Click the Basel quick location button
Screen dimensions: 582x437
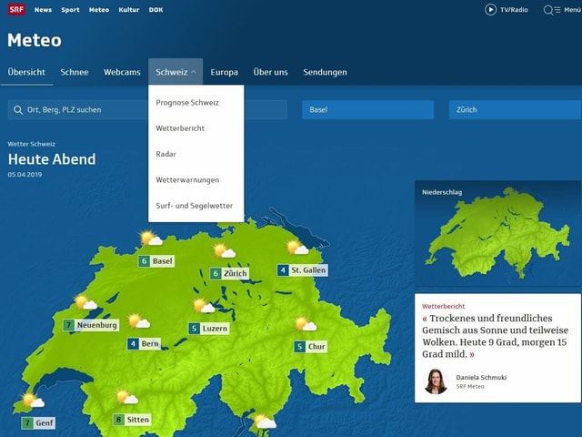coord(367,109)
